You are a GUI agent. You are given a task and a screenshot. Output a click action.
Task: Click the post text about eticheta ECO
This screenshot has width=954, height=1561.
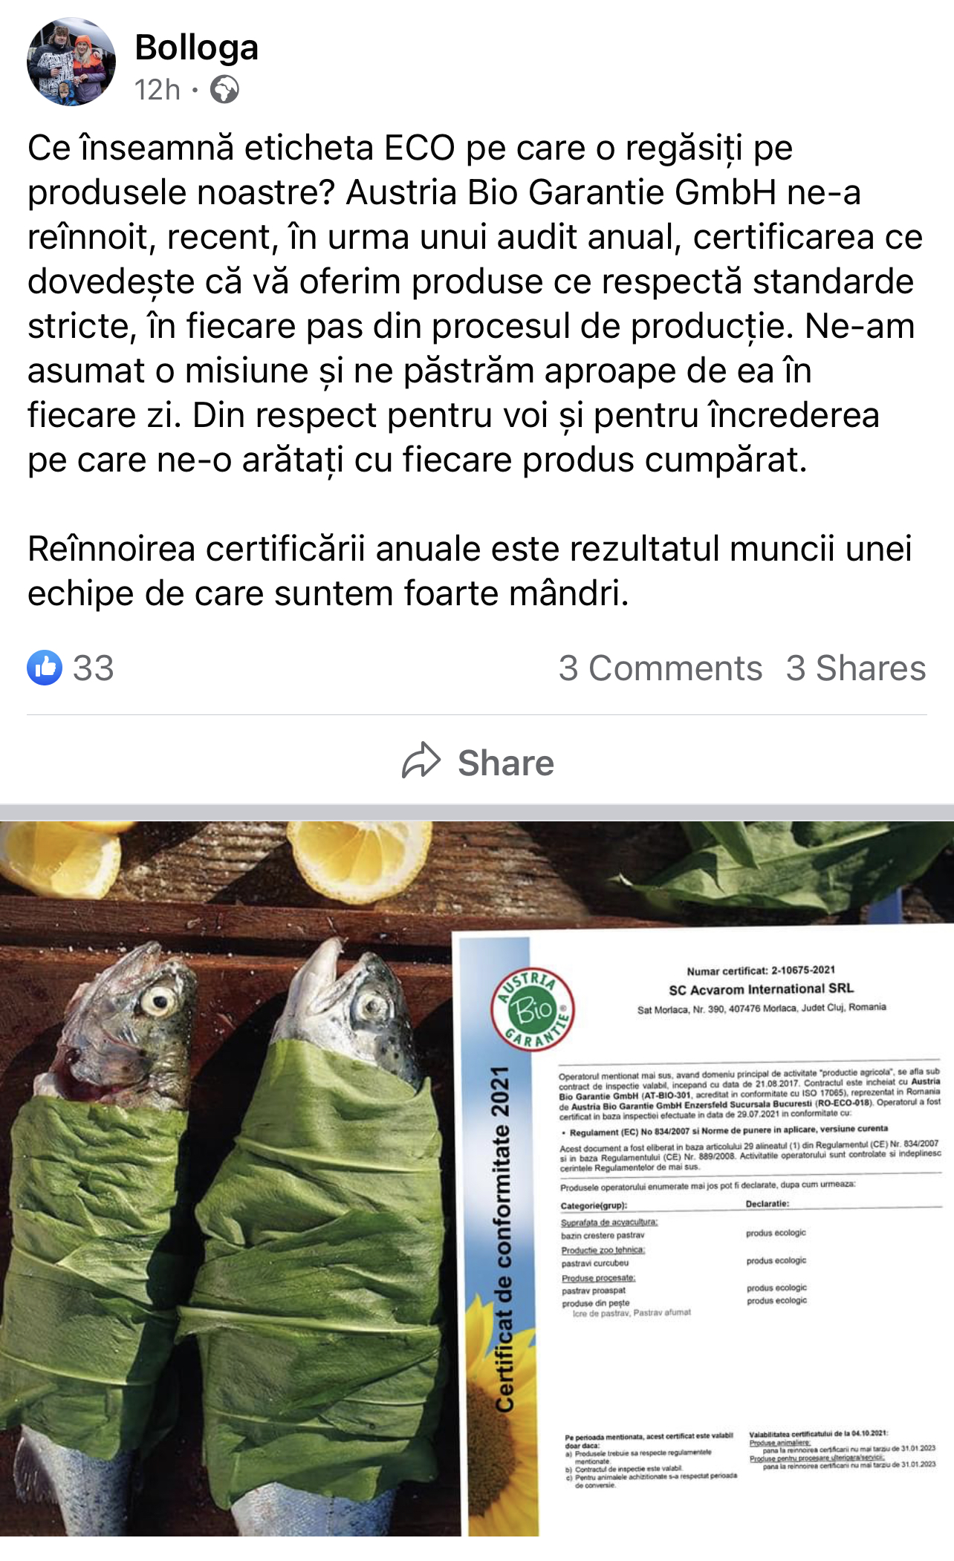[476, 304]
